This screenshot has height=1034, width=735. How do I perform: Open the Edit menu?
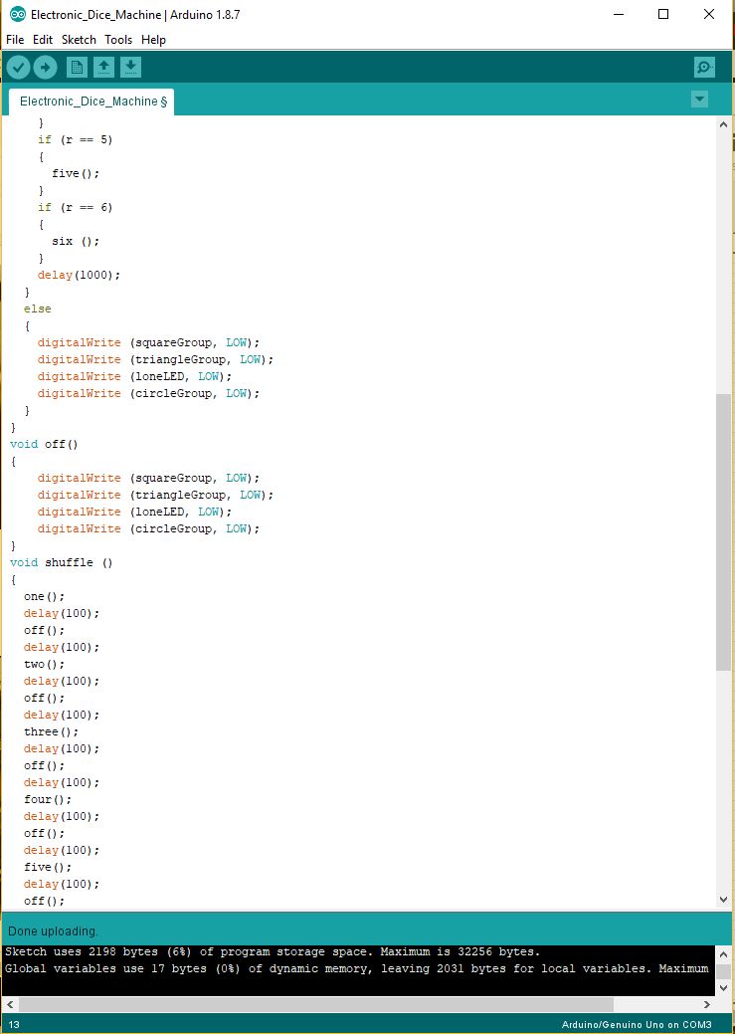pyautogui.click(x=43, y=40)
